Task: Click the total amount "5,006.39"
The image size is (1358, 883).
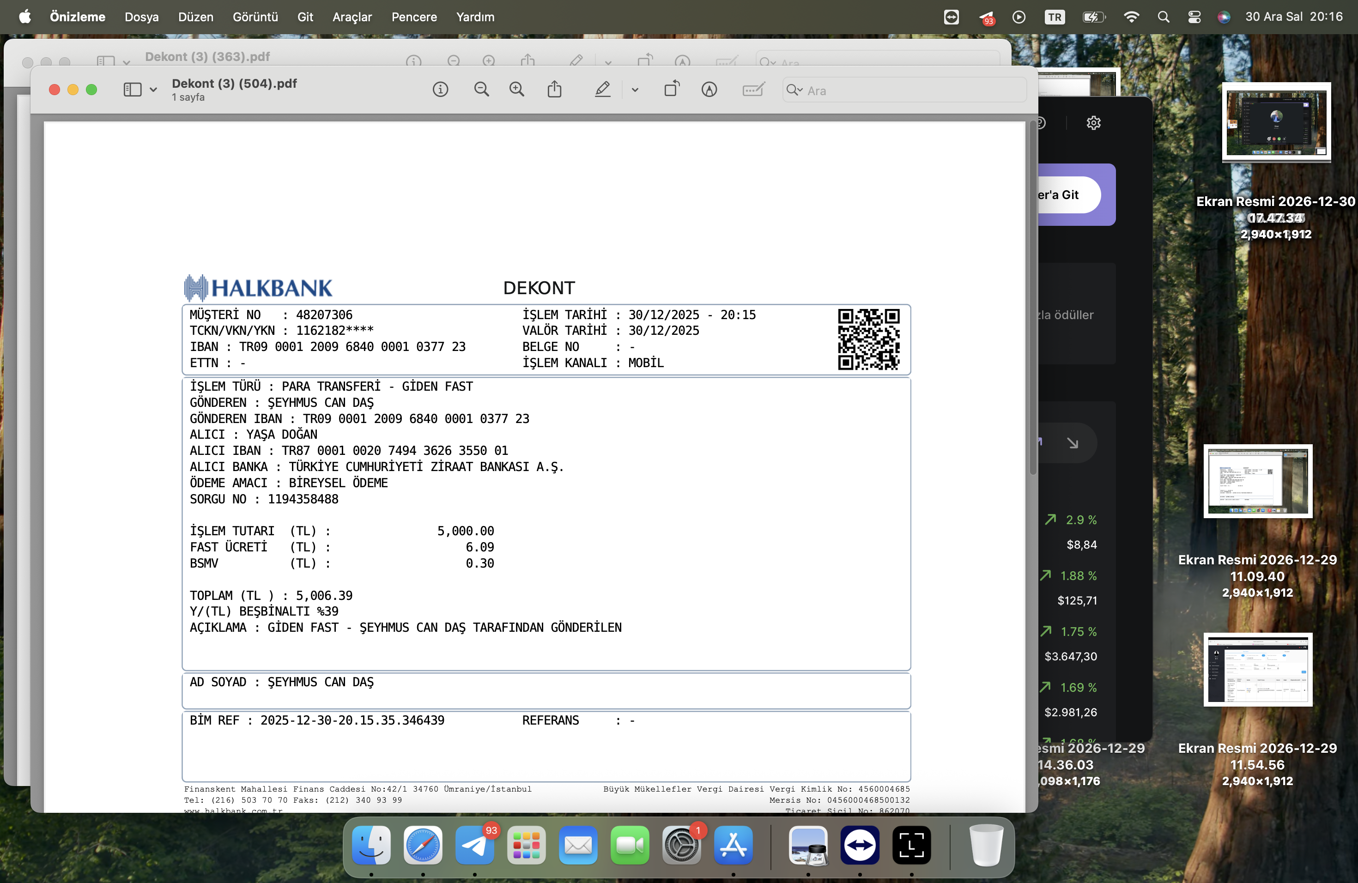Action: point(324,595)
